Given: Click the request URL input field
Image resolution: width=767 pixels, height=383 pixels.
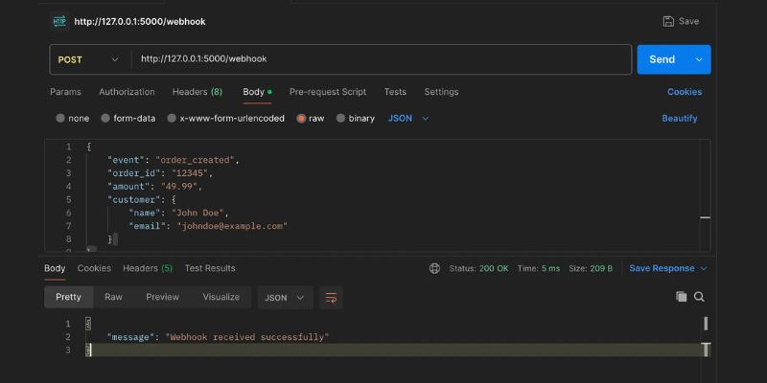Looking at the screenshot, I should tap(383, 59).
